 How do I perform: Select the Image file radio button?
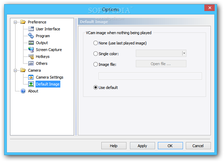(x=95, y=64)
